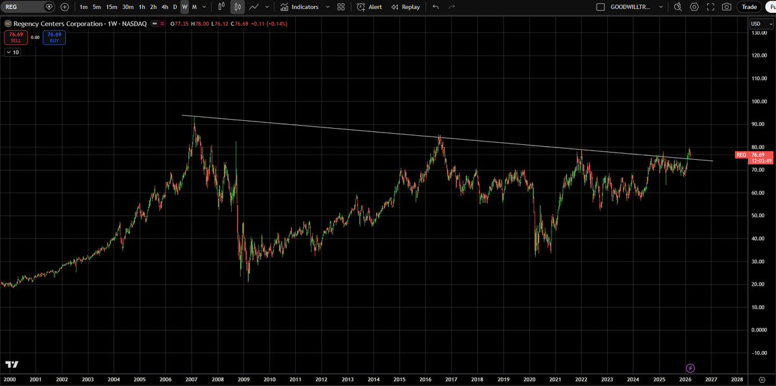The height and width of the screenshot is (386, 776).
Task: Click the 130.00 price scale label
Action: [x=759, y=32]
